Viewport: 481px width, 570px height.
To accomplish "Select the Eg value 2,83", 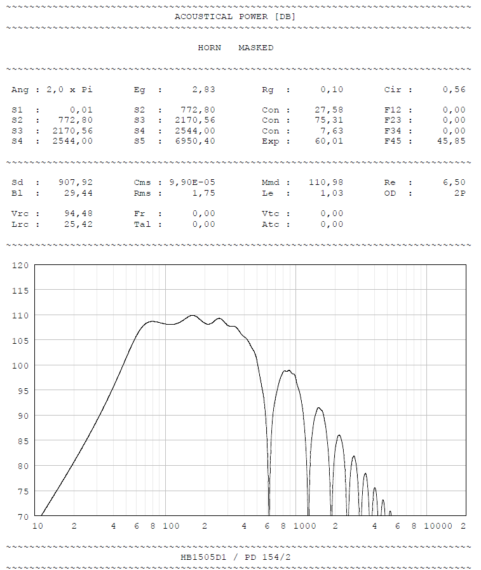I will pyautogui.click(x=203, y=90).
